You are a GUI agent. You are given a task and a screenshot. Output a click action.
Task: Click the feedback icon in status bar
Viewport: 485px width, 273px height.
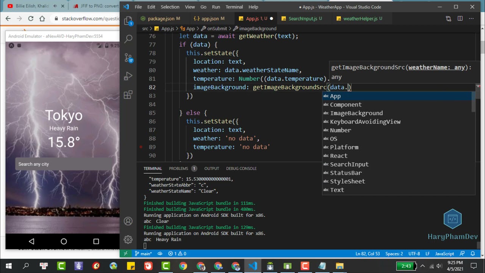coord(462,254)
